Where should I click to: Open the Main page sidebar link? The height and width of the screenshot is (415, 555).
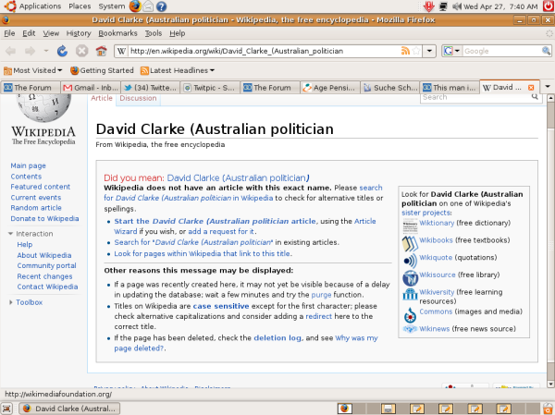coord(28,165)
